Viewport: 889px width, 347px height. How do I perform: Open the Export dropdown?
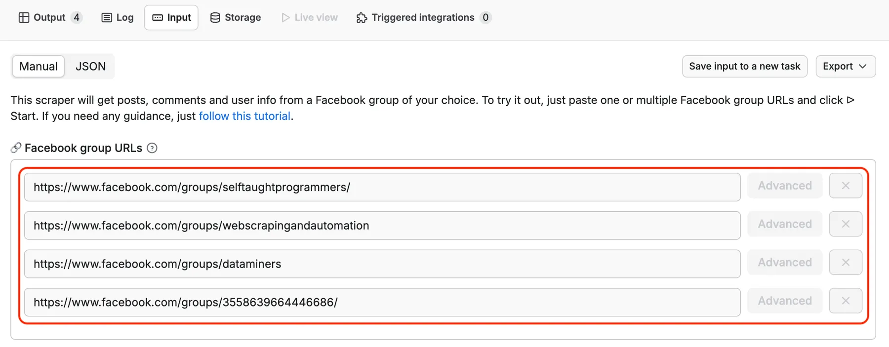click(845, 66)
